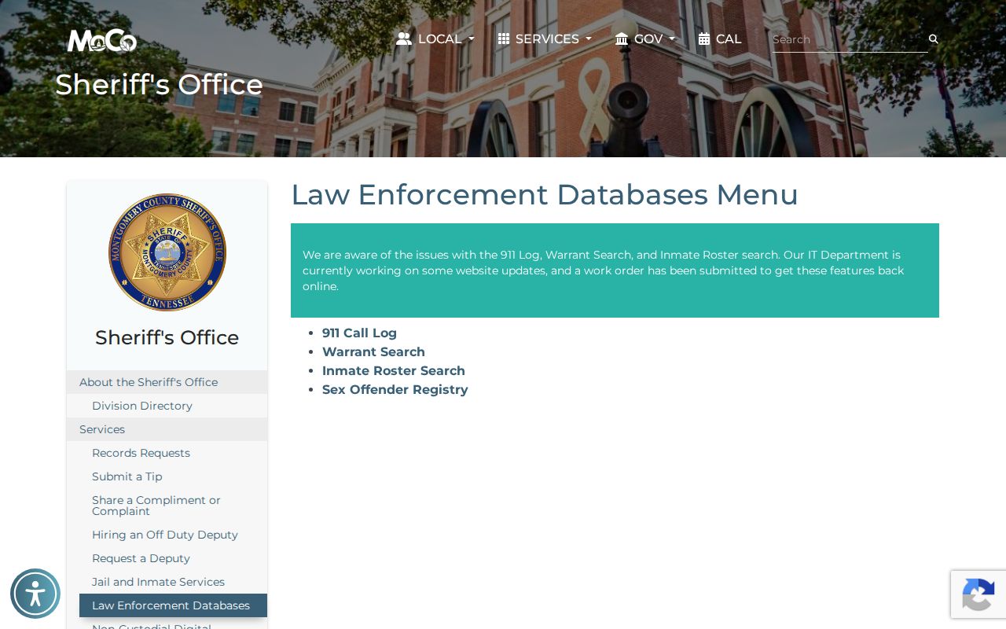The height and width of the screenshot is (629, 1006).
Task: Click the people icon beside LOCAL
Action: 404,39
